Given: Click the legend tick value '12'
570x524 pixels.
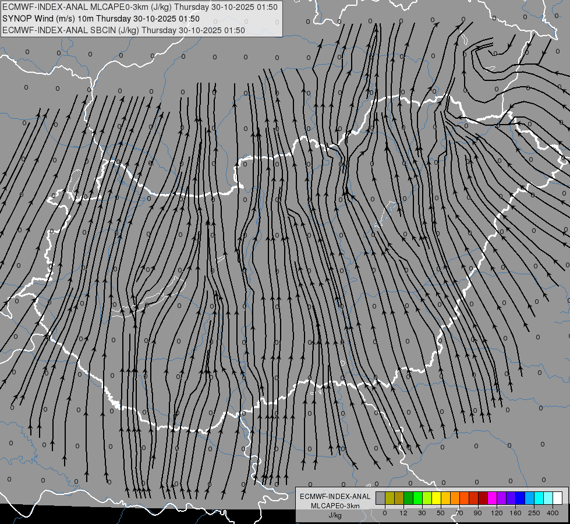Looking at the screenshot, I should pyautogui.click(x=403, y=513).
